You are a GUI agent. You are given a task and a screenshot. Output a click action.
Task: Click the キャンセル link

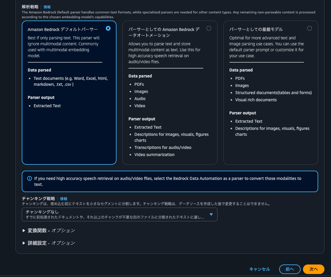pos(259,269)
